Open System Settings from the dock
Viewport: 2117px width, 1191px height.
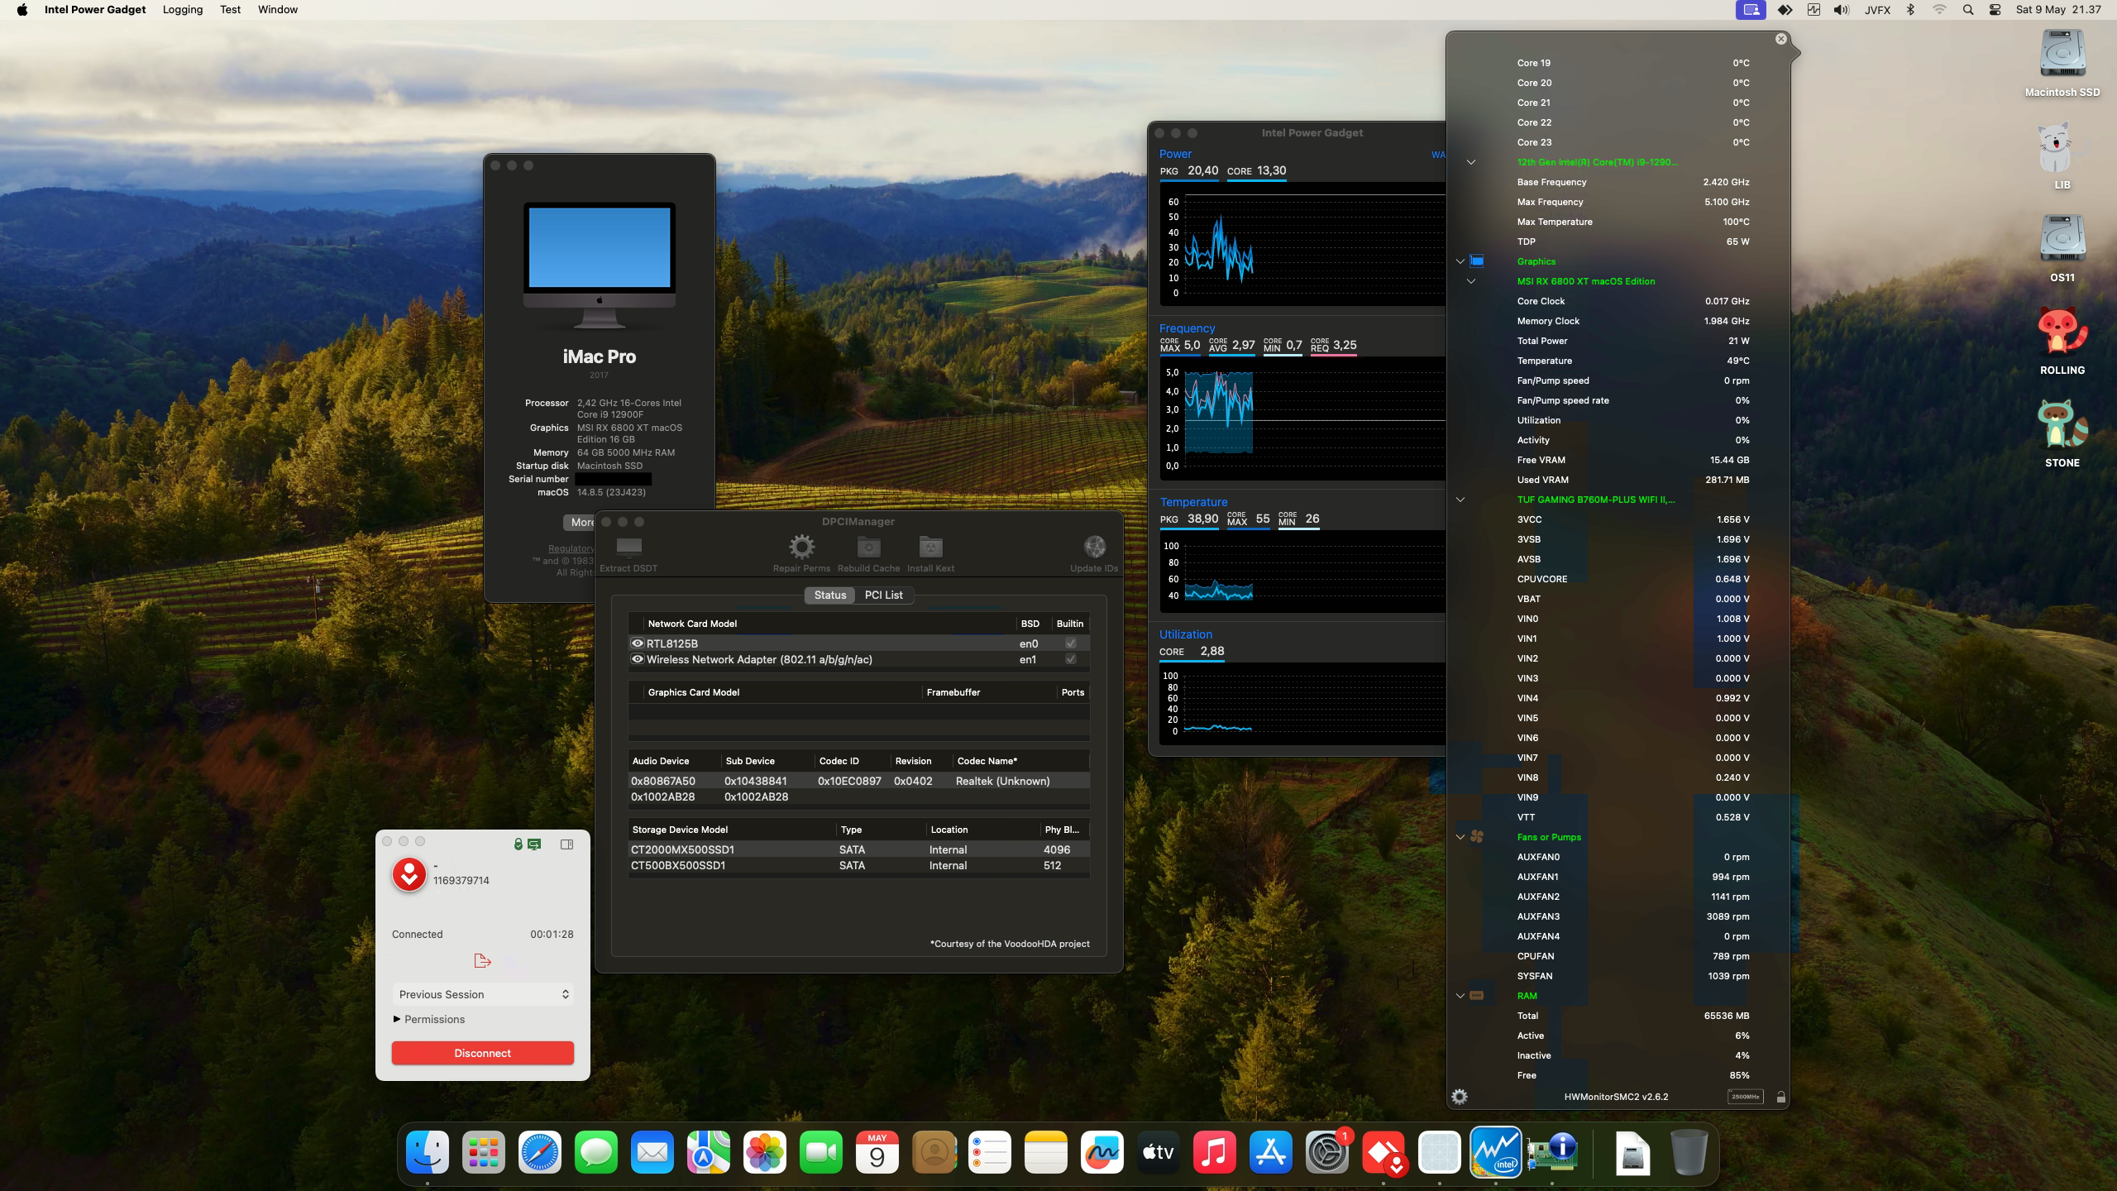tap(1327, 1151)
